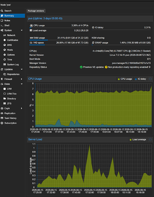Viewport: 154px width, 197px height.
Task: Toggle IO delay series in legend
Action: coord(141,79)
